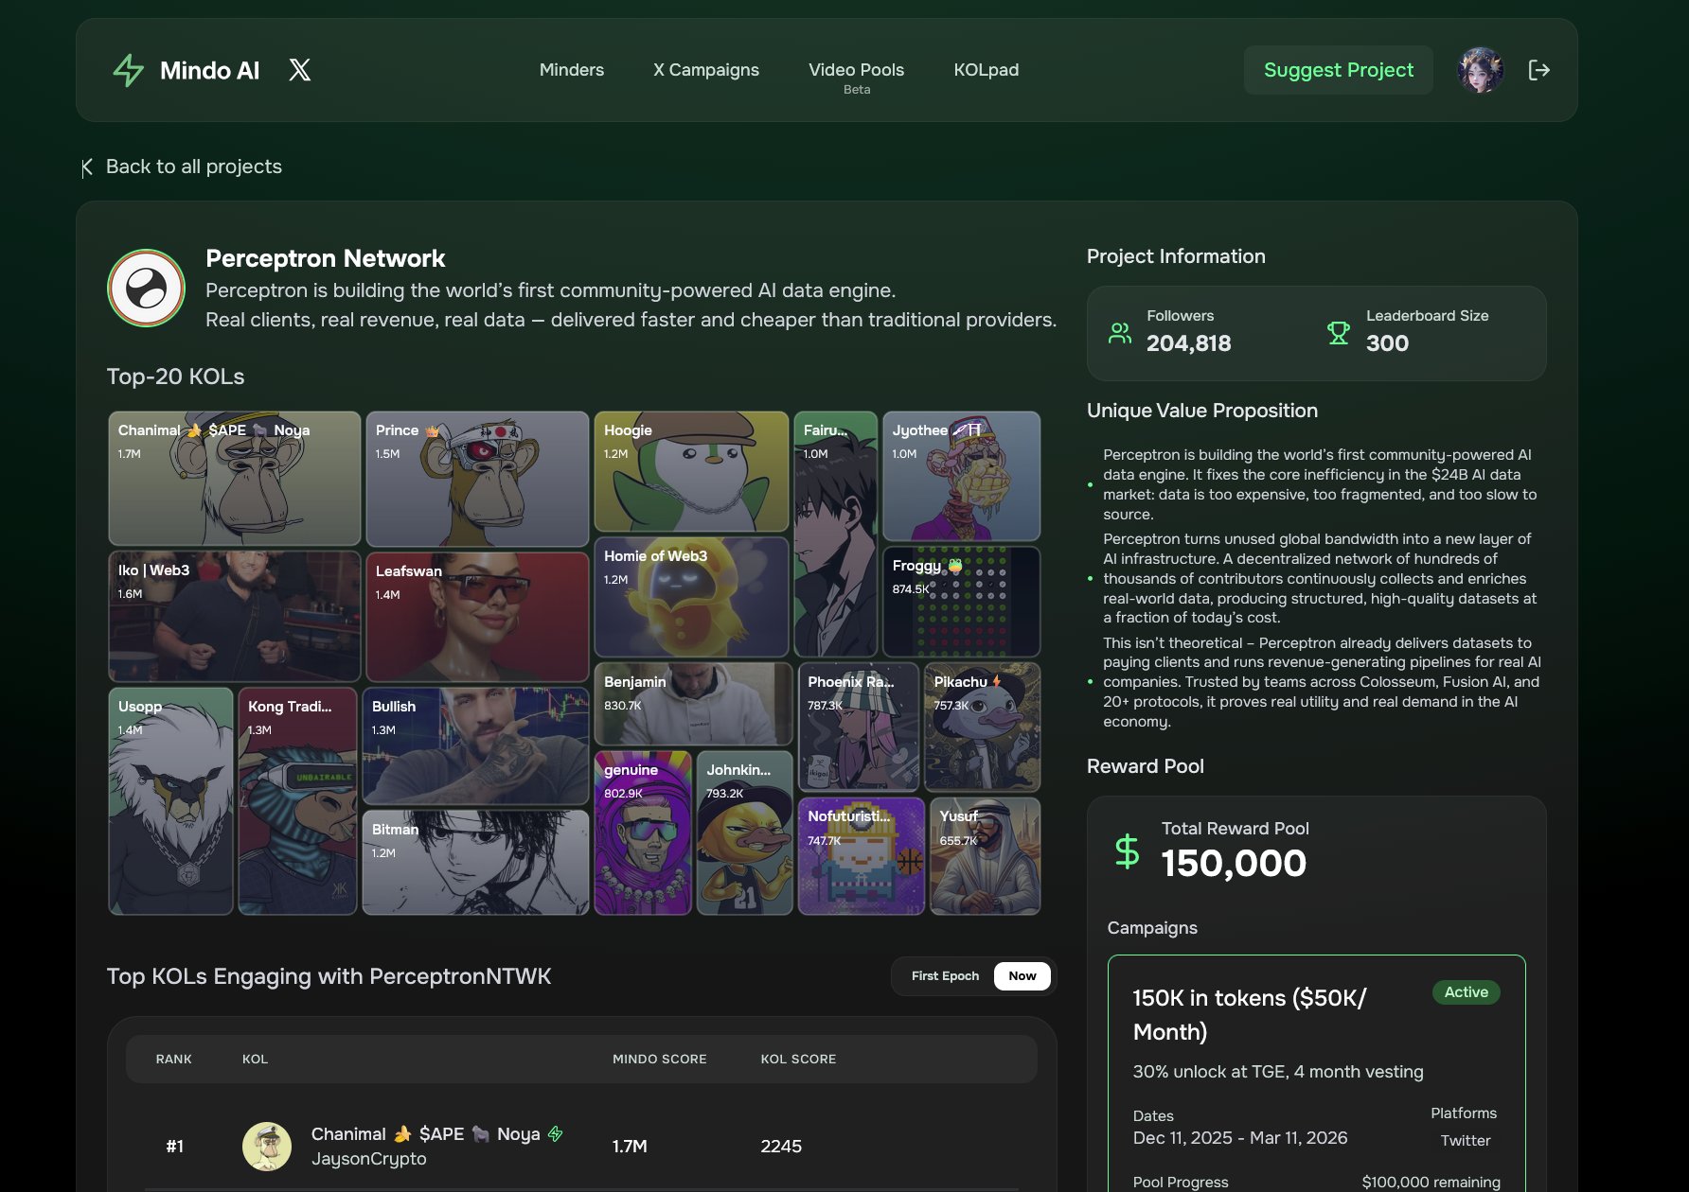Click JaysonCrypto's round avatar in table
Image resolution: width=1689 pixels, height=1192 pixels.
click(267, 1147)
